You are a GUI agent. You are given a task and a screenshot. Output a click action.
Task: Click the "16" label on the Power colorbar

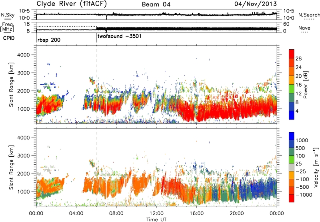[x=298, y=85]
